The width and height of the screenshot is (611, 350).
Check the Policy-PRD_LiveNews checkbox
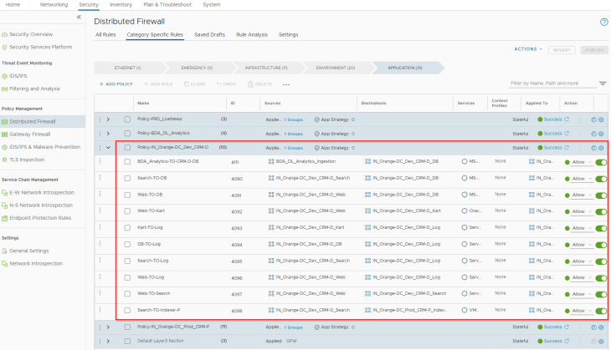(127, 119)
